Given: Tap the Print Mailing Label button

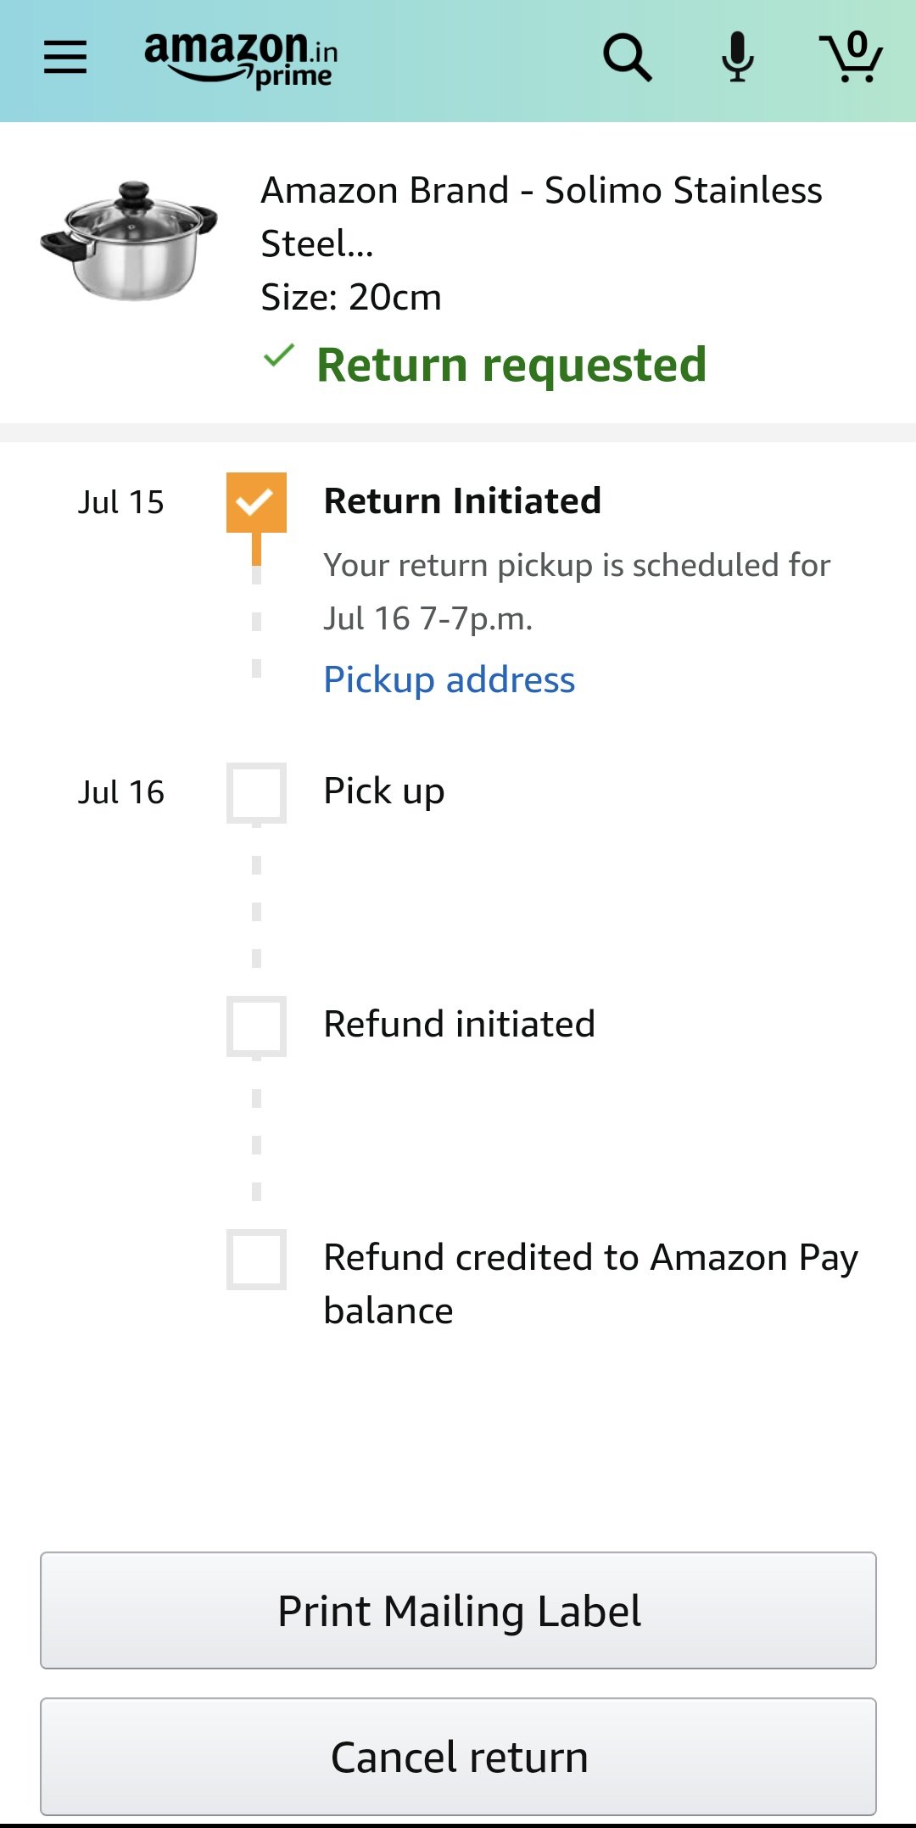Looking at the screenshot, I should pyautogui.click(x=458, y=1610).
